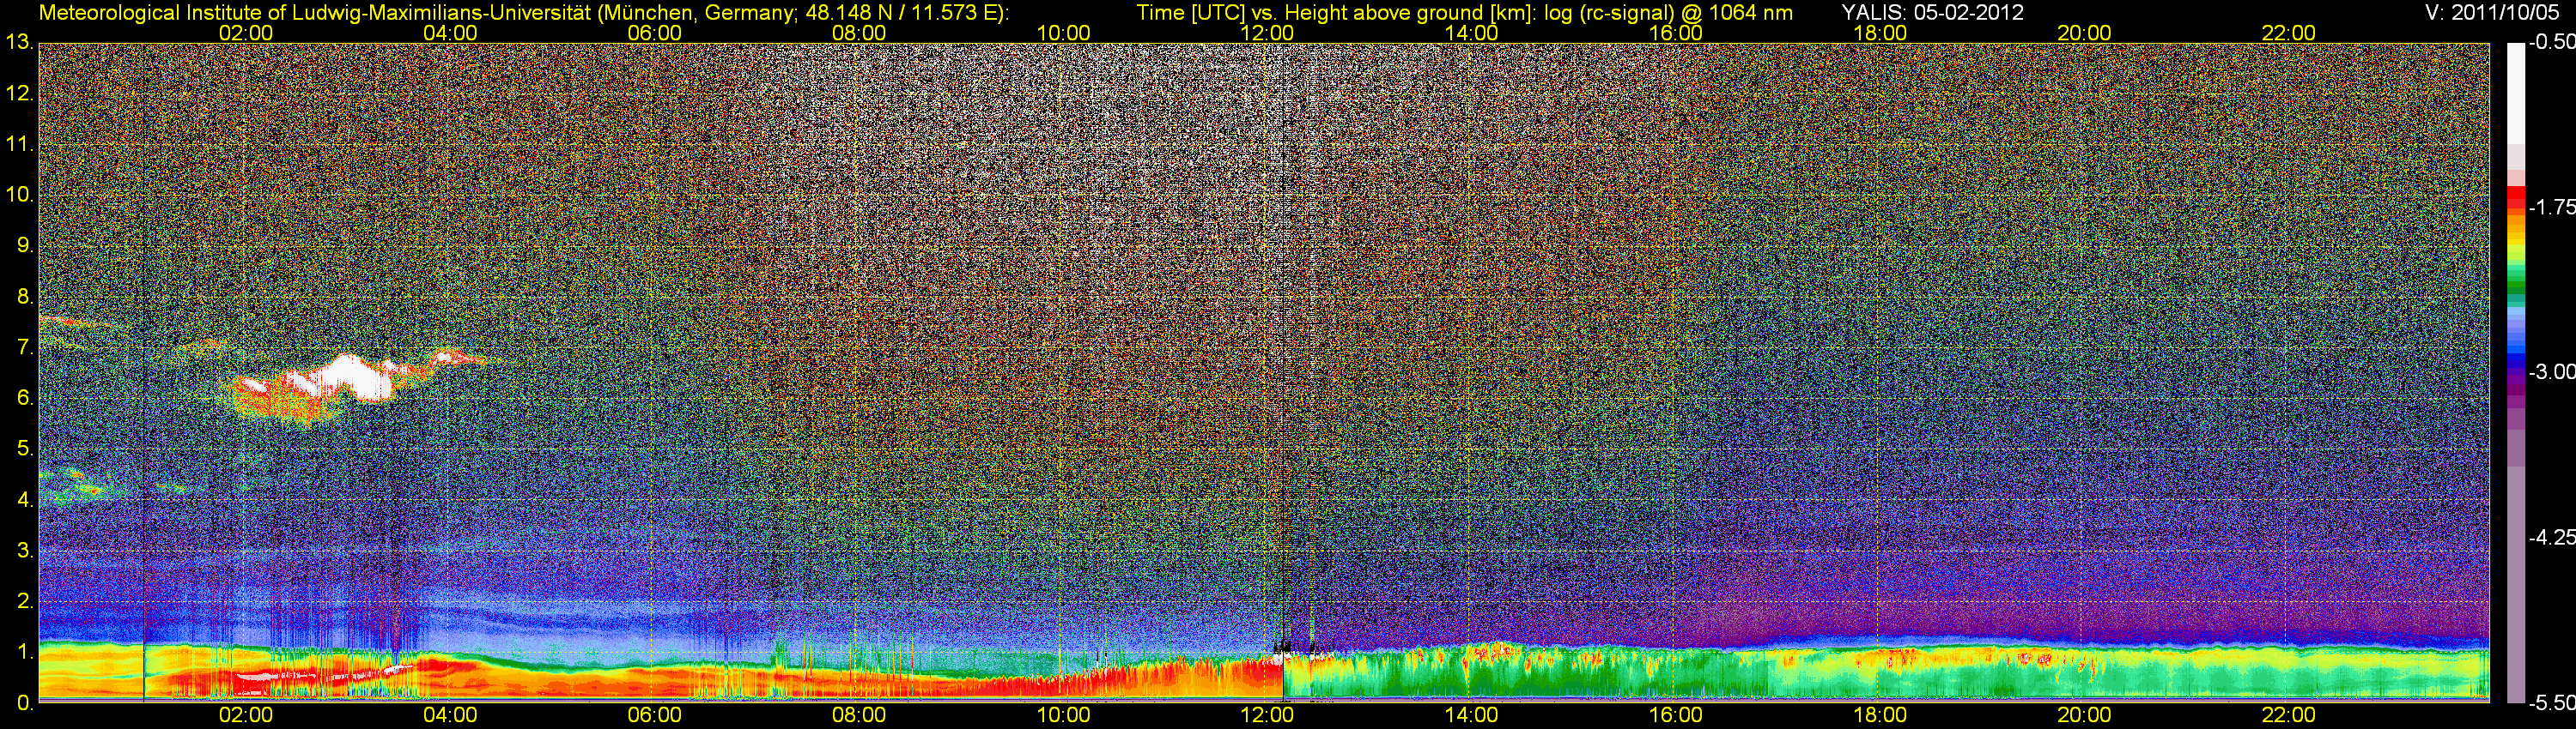Click the "16:00" label on the lower time axis

[1676, 715]
